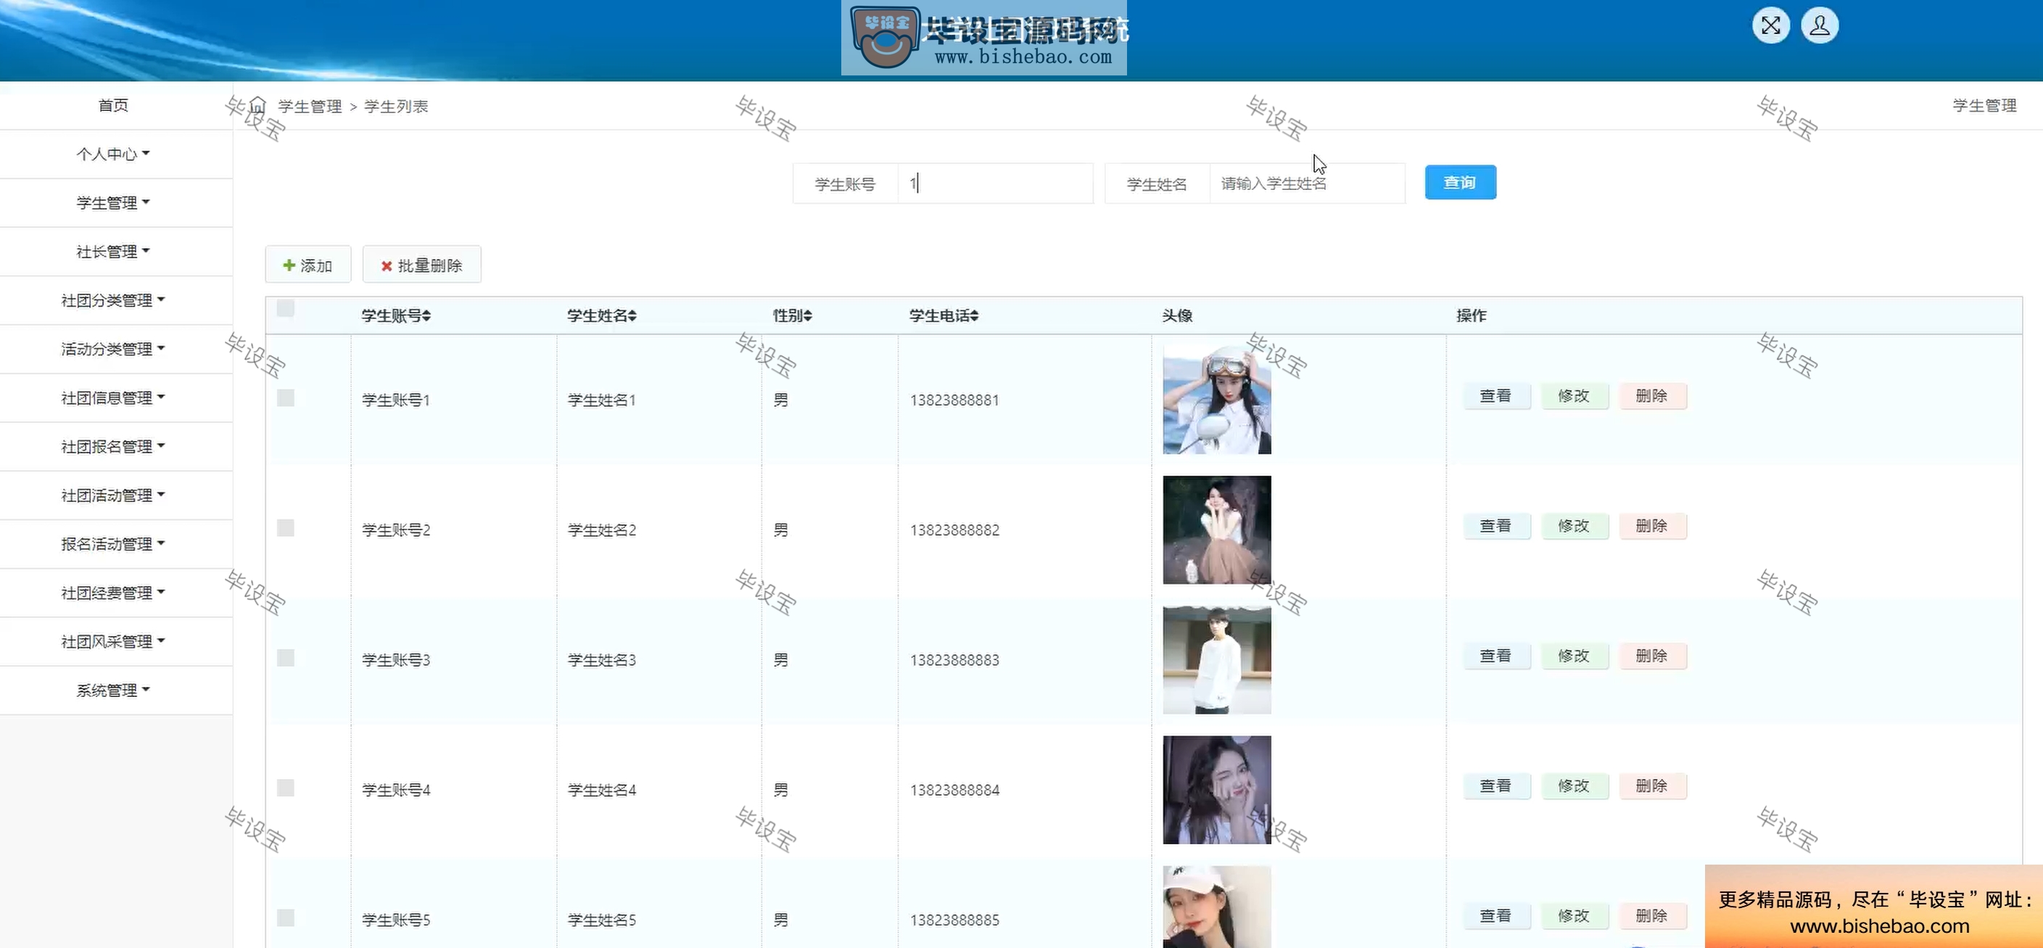Screen dimensions: 2043x948
Task: Click 修改 for 学生账号4
Action: pos(1574,786)
